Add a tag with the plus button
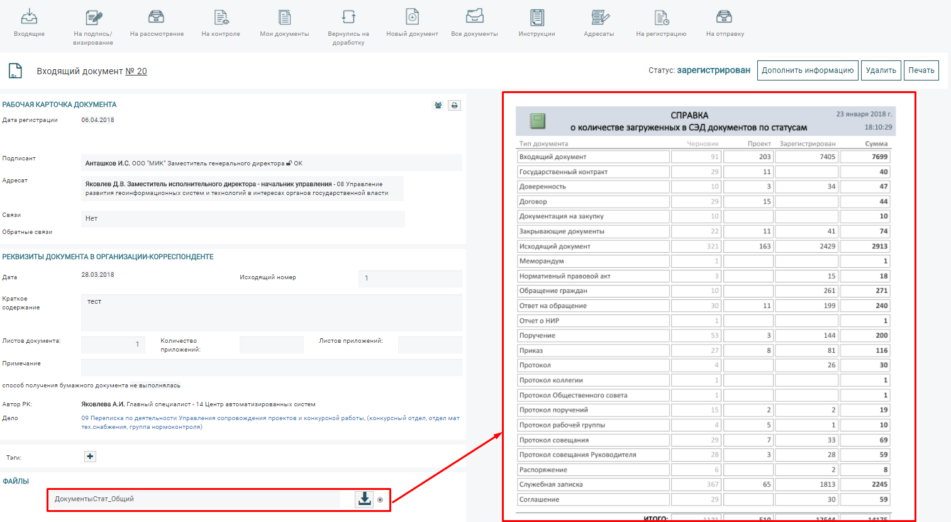Image resolution: width=951 pixels, height=522 pixels. coord(90,457)
